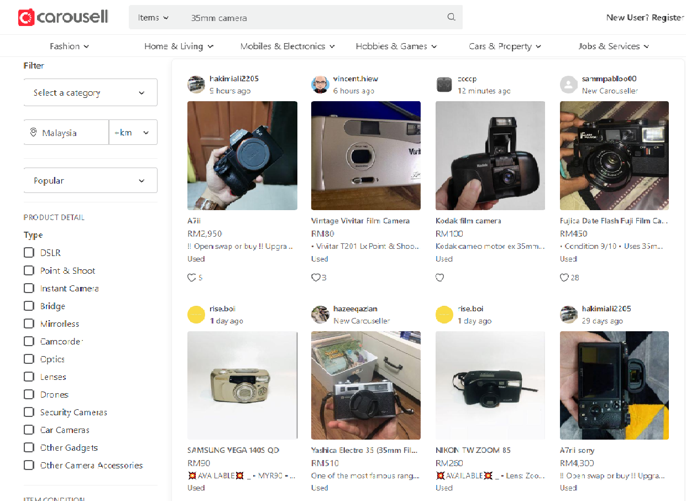Expand the Fashion category menu

[x=70, y=46]
